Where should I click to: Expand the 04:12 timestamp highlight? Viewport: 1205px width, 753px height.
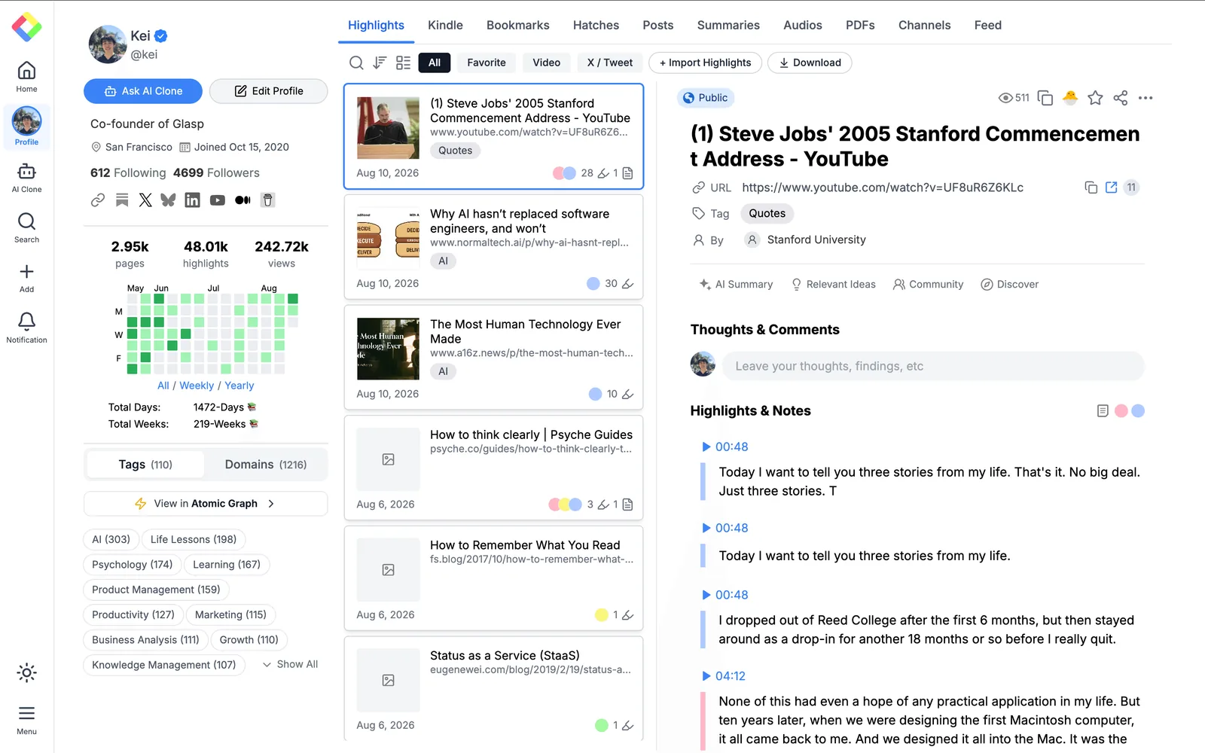coord(724,676)
